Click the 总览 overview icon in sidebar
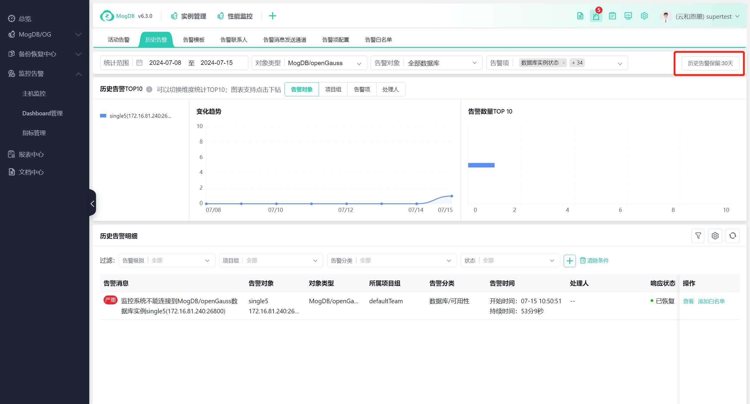Screen dimensions: 750x404 (x=12, y=18)
